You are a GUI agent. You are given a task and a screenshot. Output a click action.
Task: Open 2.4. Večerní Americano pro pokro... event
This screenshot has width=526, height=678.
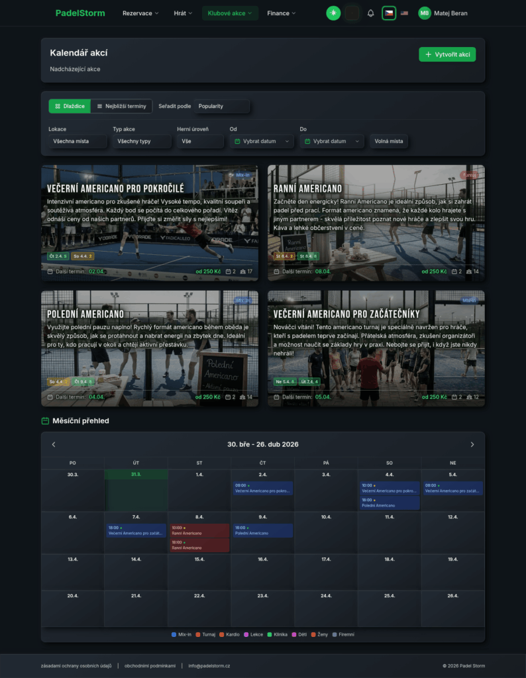click(262, 488)
